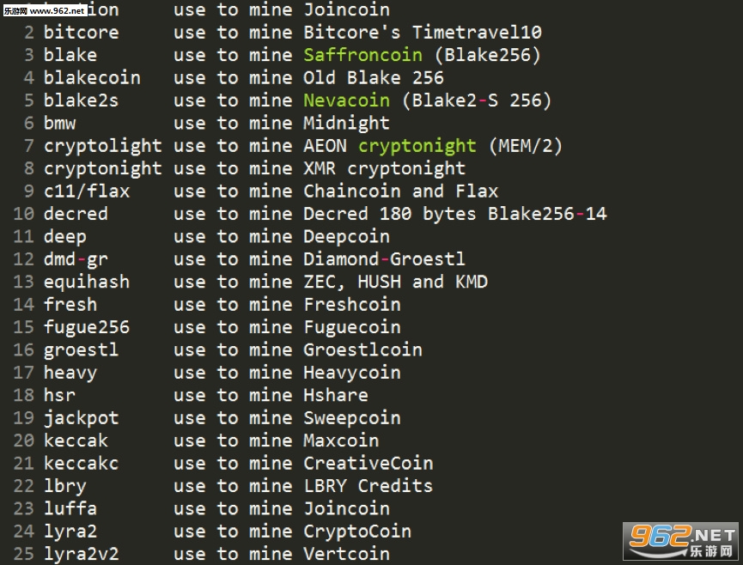Click the red hyphen in dmd-gr
This screenshot has width=743, height=565.
click(82, 259)
